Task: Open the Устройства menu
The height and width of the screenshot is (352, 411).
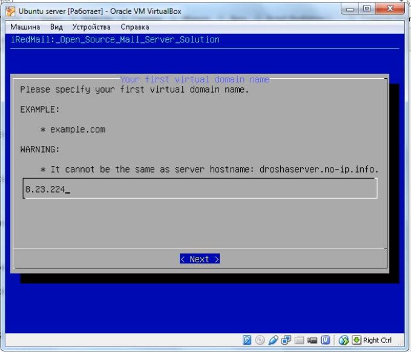Action: pos(91,27)
